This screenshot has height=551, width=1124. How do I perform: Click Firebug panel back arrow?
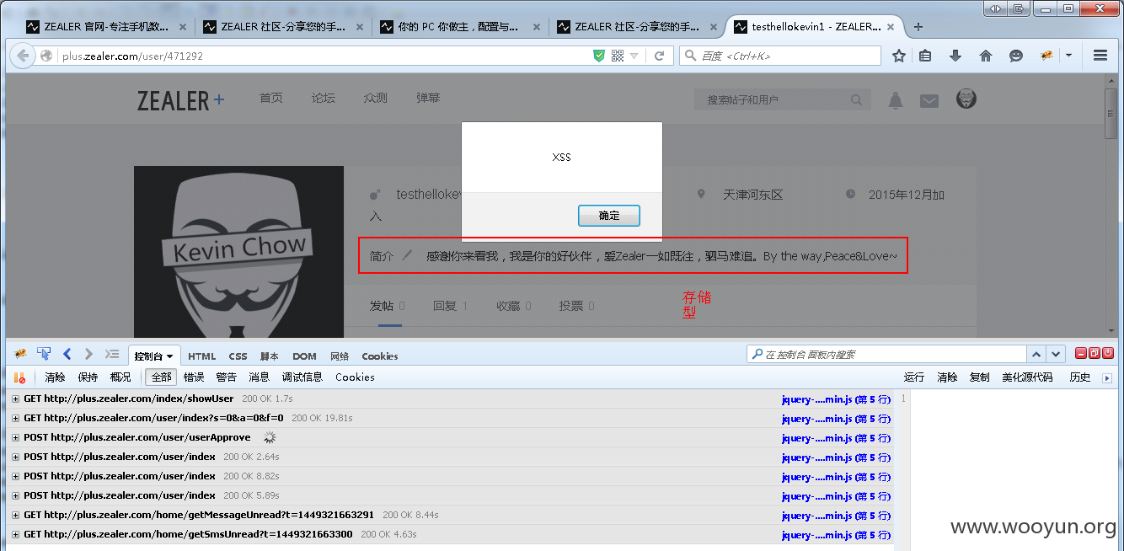point(67,354)
